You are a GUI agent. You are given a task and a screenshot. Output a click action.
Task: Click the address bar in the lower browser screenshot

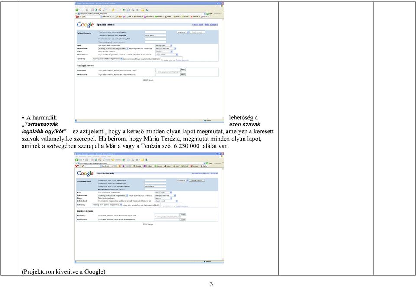click(140, 164)
